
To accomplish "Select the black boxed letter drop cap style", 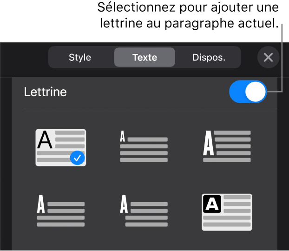I will click(x=227, y=212).
